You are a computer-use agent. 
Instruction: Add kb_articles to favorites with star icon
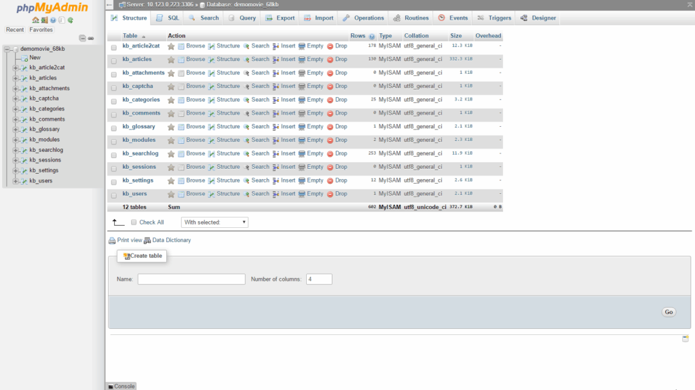click(171, 60)
